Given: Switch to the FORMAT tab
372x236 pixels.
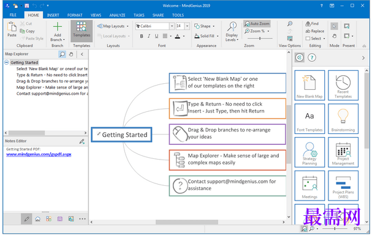Looking at the screenshot, I should point(75,15).
